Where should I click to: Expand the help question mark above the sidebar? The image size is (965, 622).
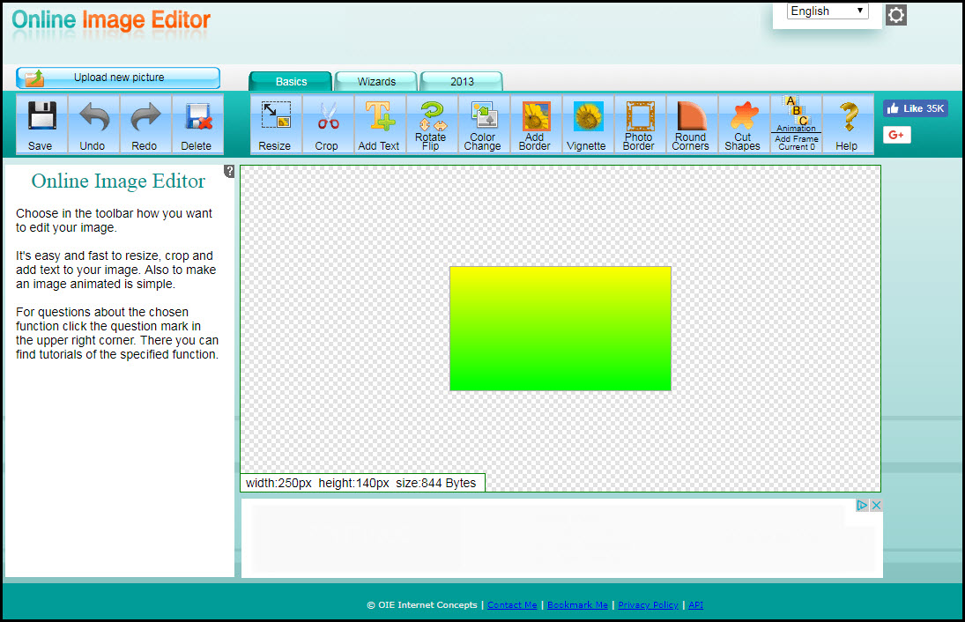click(x=229, y=171)
